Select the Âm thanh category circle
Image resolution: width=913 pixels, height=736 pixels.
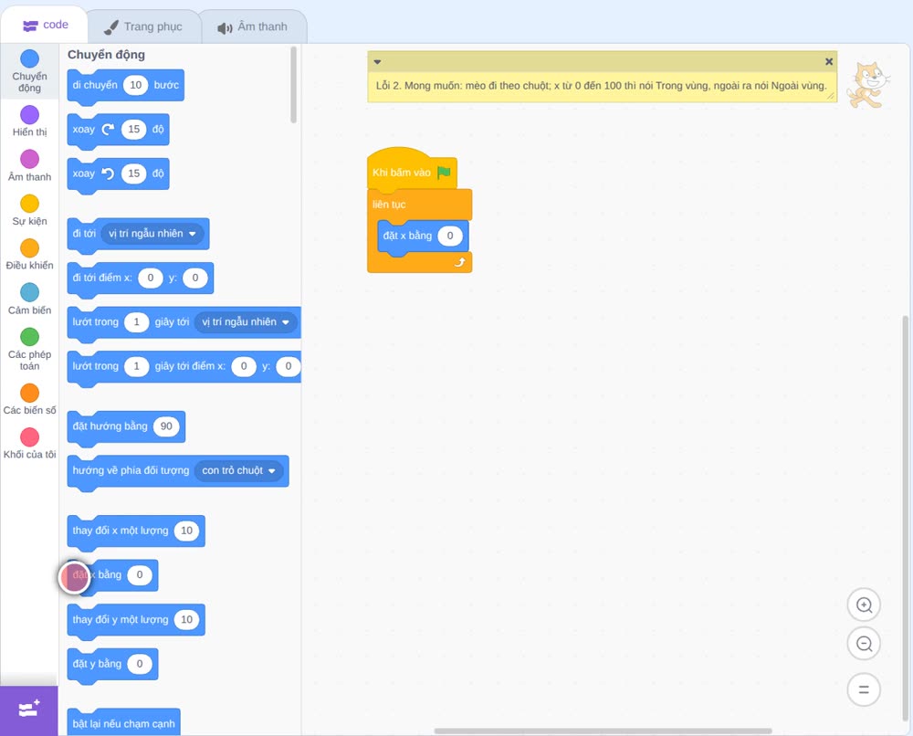30,159
